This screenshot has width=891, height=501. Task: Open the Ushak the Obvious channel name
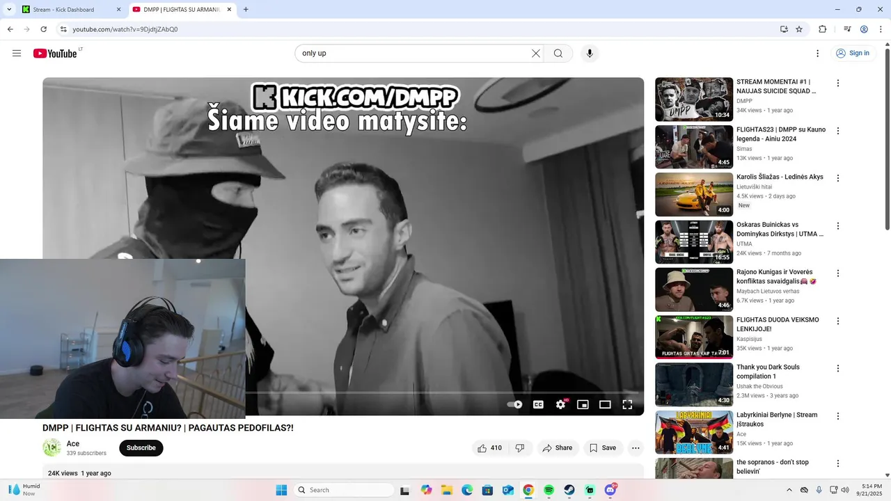point(759,386)
